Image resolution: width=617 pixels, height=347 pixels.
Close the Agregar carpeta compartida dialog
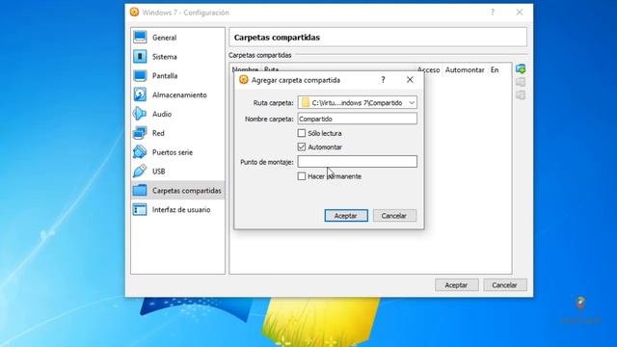coord(410,80)
